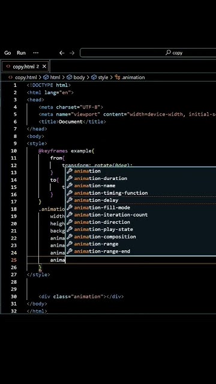Click the command center search box
The image size is (216, 384).
148,53
